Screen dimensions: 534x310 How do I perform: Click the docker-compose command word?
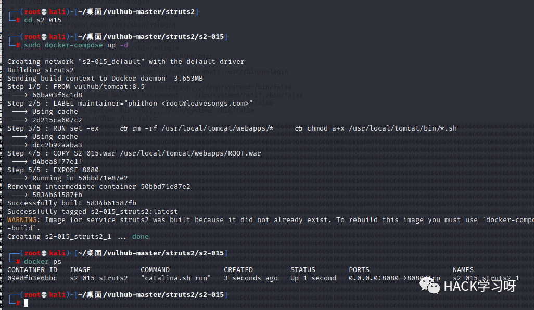point(73,45)
